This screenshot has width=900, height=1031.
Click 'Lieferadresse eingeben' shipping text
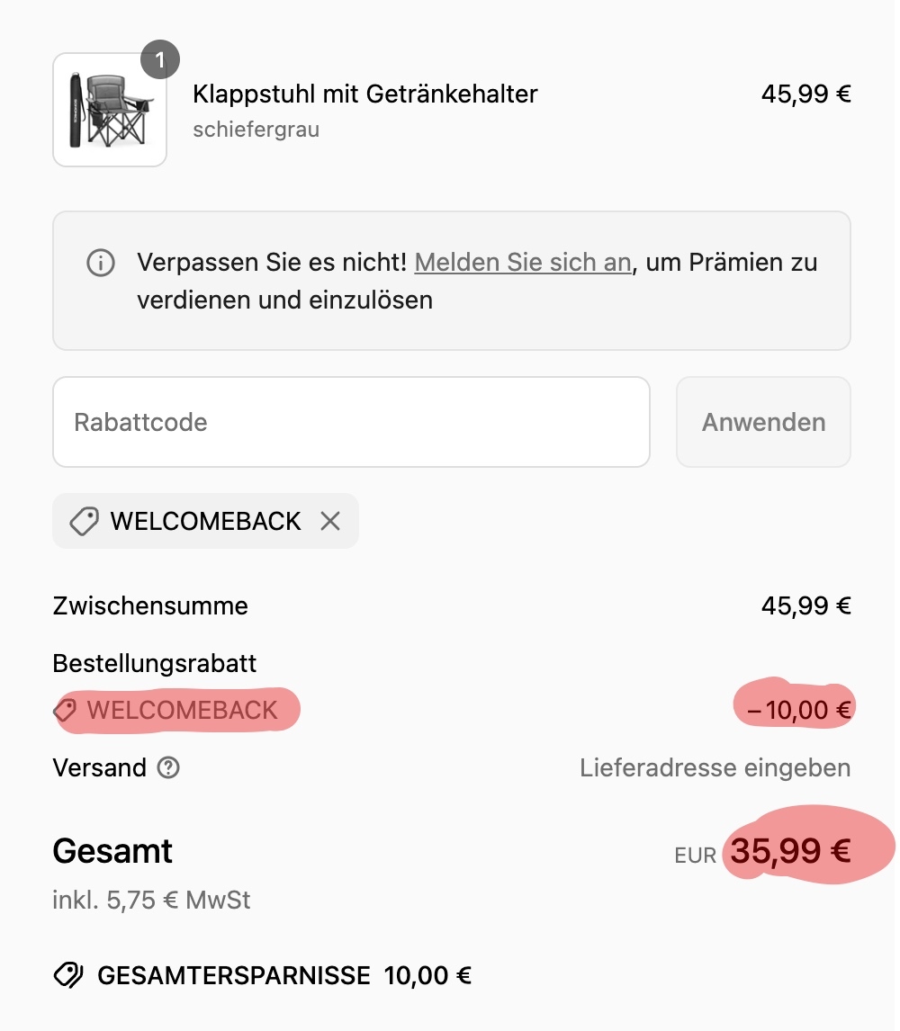(x=715, y=768)
